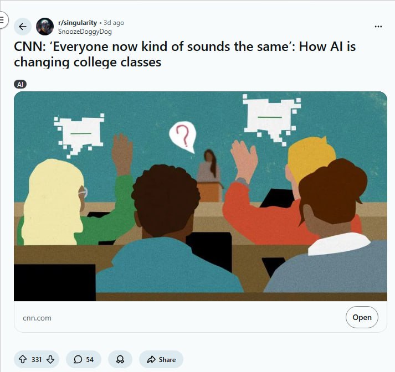Give an award to this post
Screen dimensions: 395x372
pos(120,359)
